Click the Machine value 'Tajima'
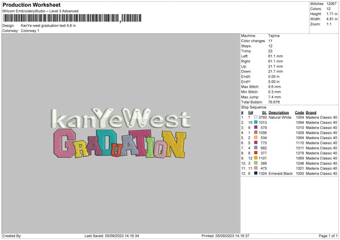 click(274, 36)
